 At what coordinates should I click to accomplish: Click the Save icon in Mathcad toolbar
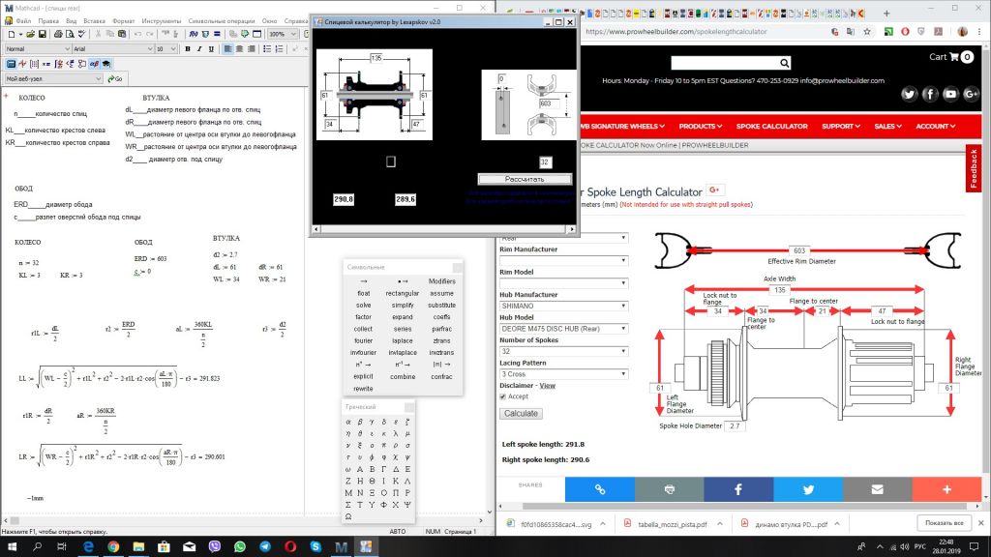tap(42, 34)
